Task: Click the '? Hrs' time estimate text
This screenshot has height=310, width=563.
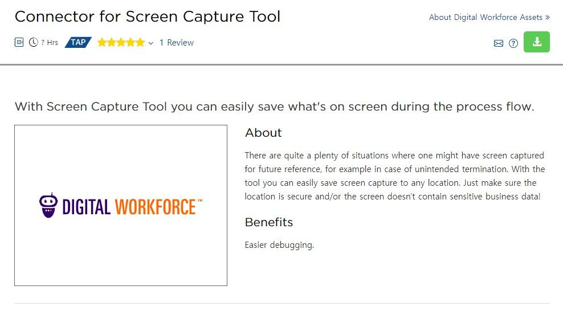Action: coord(50,43)
